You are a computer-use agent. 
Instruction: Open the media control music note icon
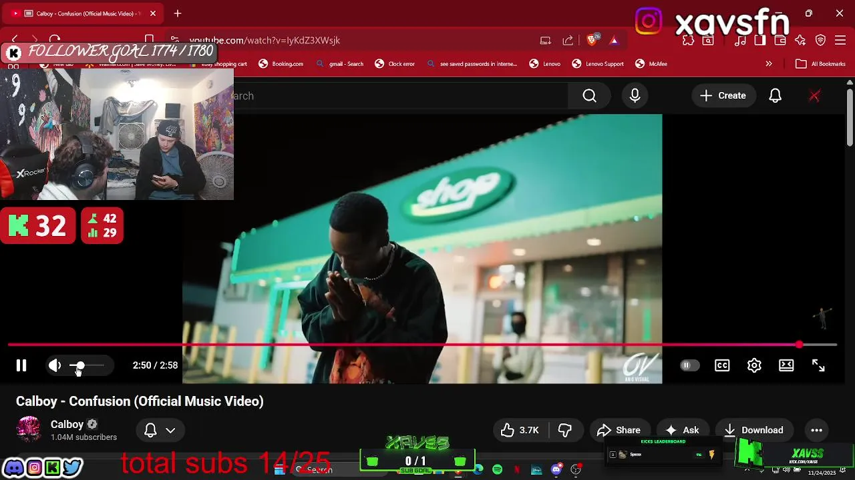click(x=740, y=41)
